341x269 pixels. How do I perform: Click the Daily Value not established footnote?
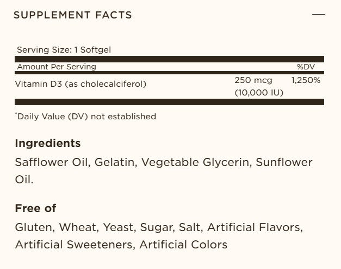pos(85,116)
